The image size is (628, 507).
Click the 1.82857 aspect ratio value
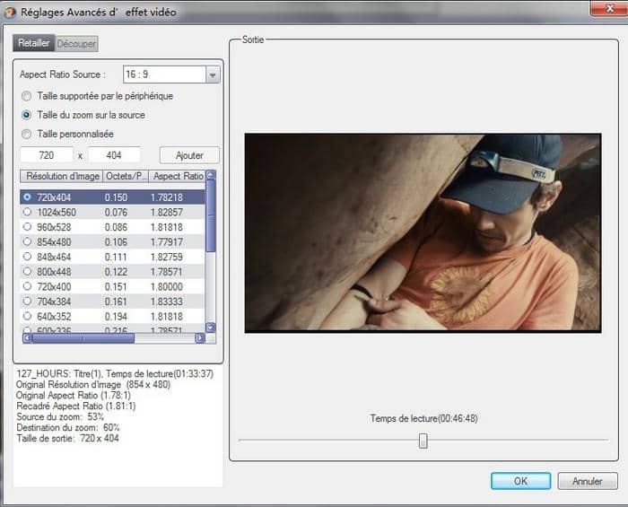point(167,213)
